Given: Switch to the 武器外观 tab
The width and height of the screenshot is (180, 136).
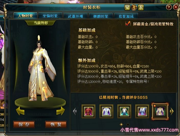Looking at the screenshot, I should point(75,16).
